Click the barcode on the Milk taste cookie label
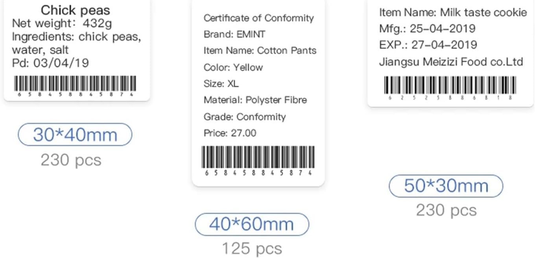The height and width of the screenshot is (258, 535). click(450, 86)
